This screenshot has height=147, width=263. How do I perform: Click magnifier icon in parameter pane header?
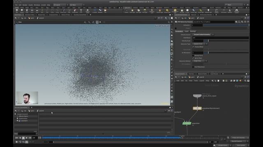click(242, 22)
